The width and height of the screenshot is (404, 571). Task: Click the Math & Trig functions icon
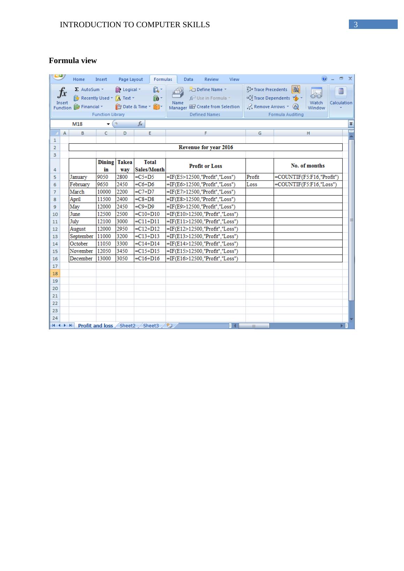(157, 98)
